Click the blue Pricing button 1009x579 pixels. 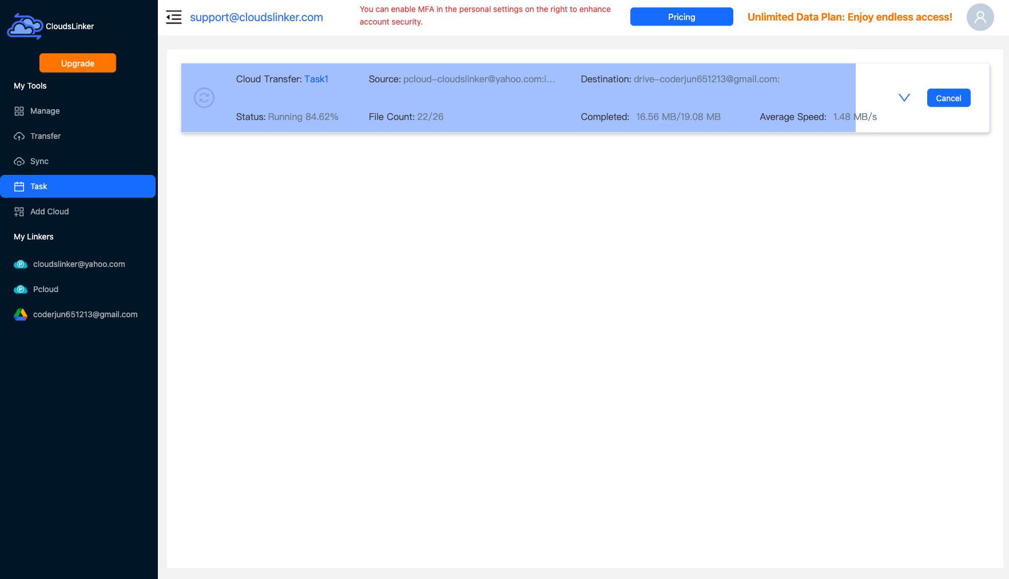pyautogui.click(x=682, y=17)
